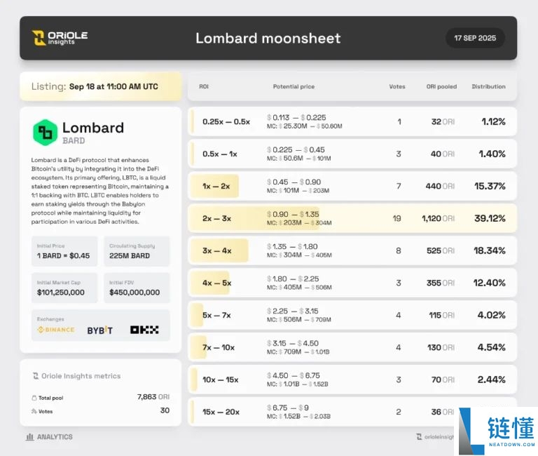Click the Initial Price 1 BARD = $0.45 card

64,251
